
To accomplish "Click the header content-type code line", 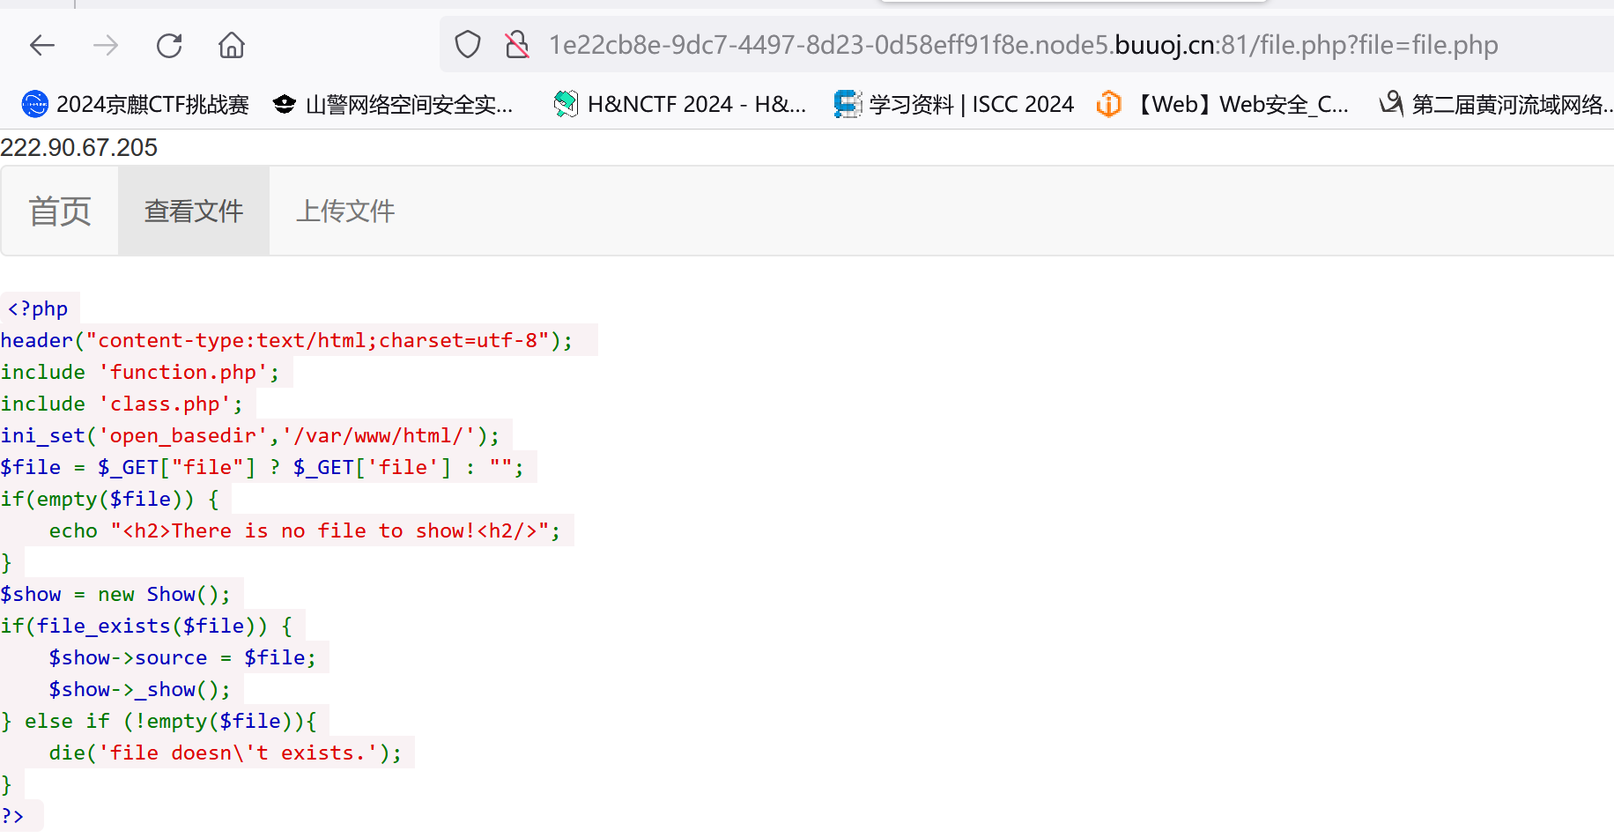I will pos(287,340).
